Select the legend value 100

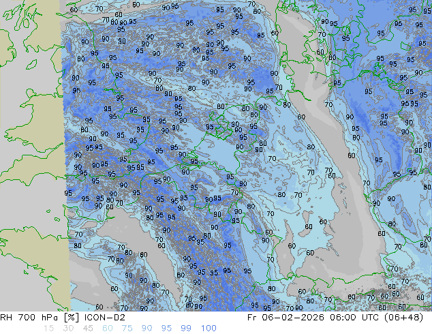point(209,329)
